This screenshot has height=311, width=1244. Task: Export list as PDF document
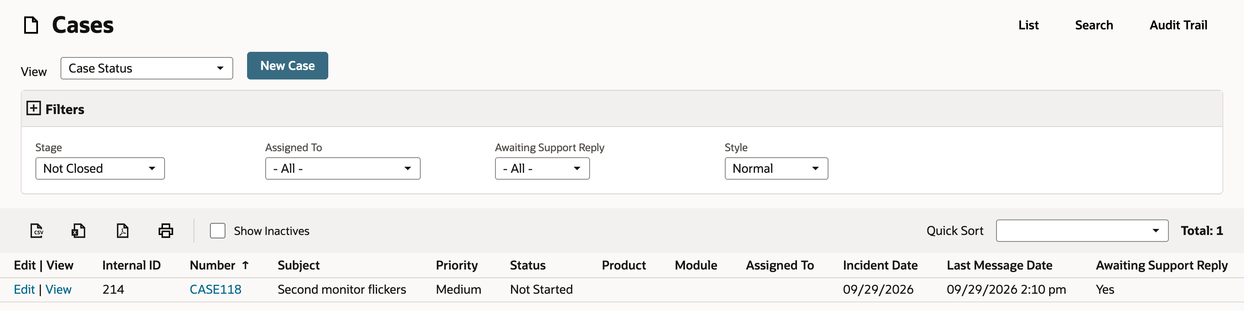coord(123,231)
